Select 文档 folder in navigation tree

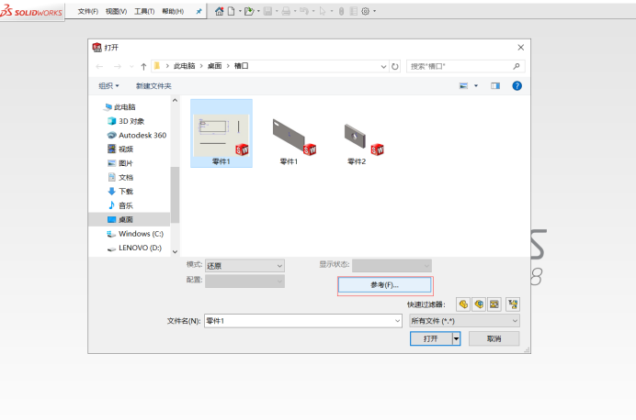click(120, 177)
